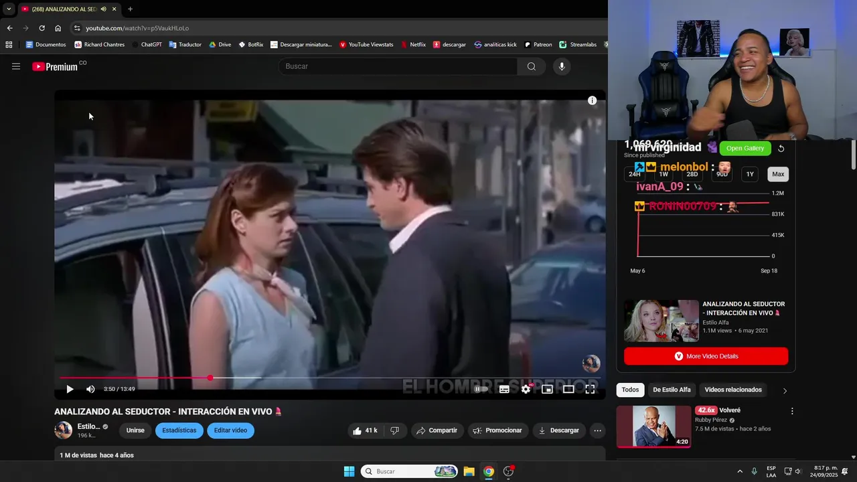Select De Estilo Alfa filter chip
This screenshot has width=857, height=482.
(672, 390)
